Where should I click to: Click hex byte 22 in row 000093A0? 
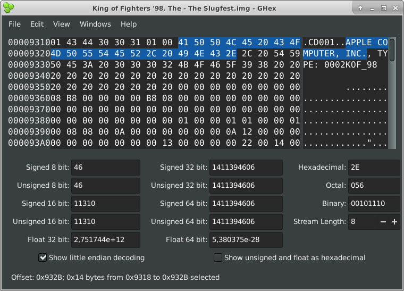(247, 143)
